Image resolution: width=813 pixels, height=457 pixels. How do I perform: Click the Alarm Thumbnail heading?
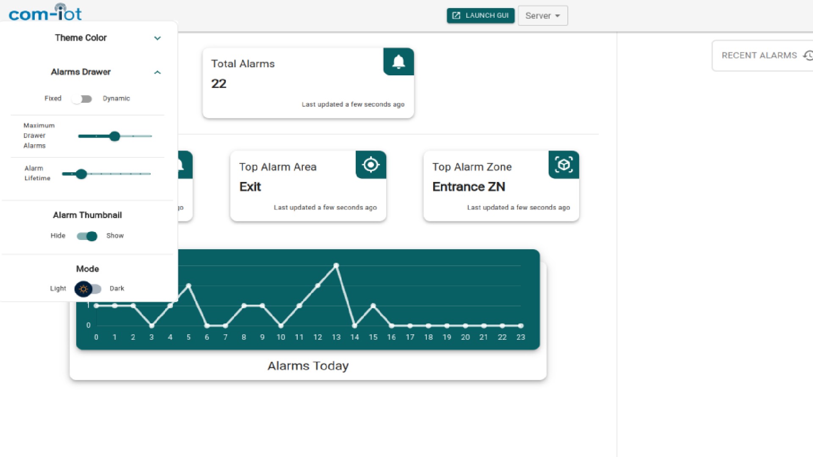tap(88, 215)
